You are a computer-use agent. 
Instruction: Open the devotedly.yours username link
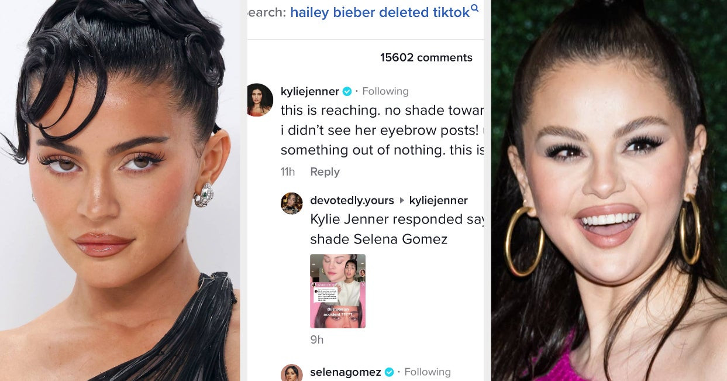coord(352,201)
